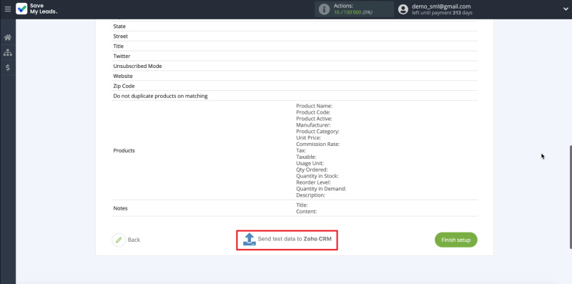Click the Description: entry
The height and width of the screenshot is (284, 572).
click(310, 195)
